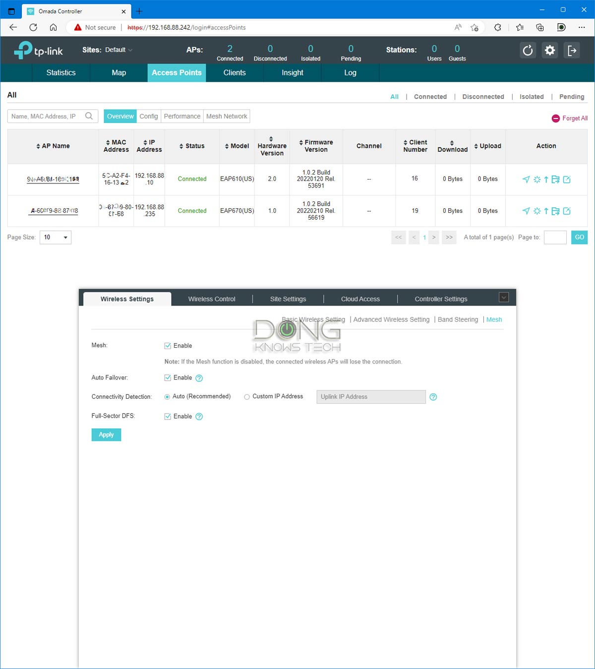The height and width of the screenshot is (669, 595).
Task: Click the edit icon for the EAP610 row
Action: click(567, 180)
